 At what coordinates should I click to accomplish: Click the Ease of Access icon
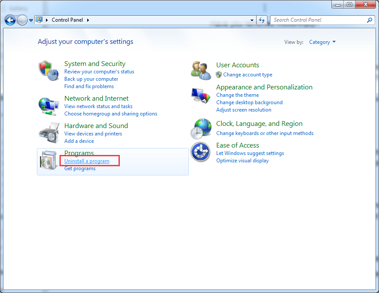(x=201, y=152)
